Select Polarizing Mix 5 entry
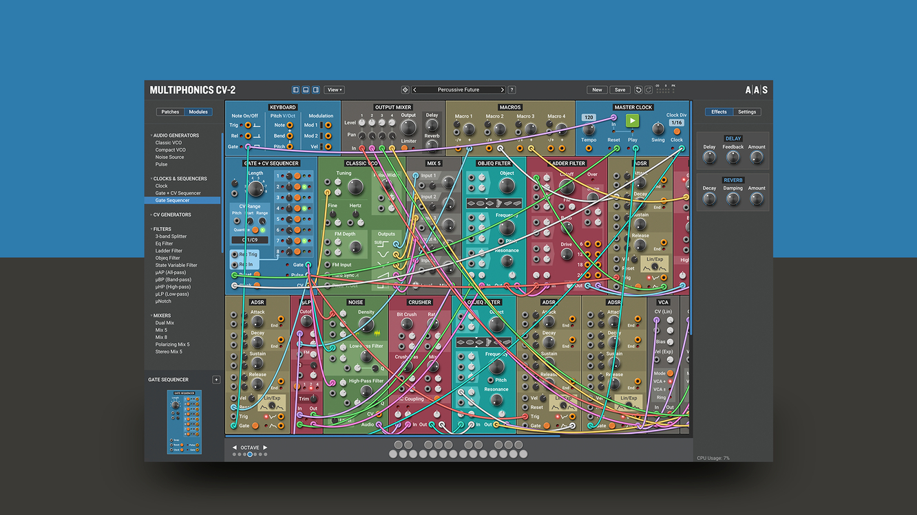This screenshot has width=917, height=515. (x=172, y=344)
